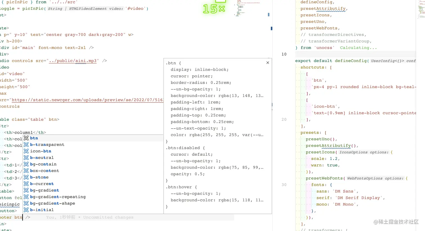Follow the static.newcger.com video URL
Viewport: 425px width, 231px height.
click(87, 100)
